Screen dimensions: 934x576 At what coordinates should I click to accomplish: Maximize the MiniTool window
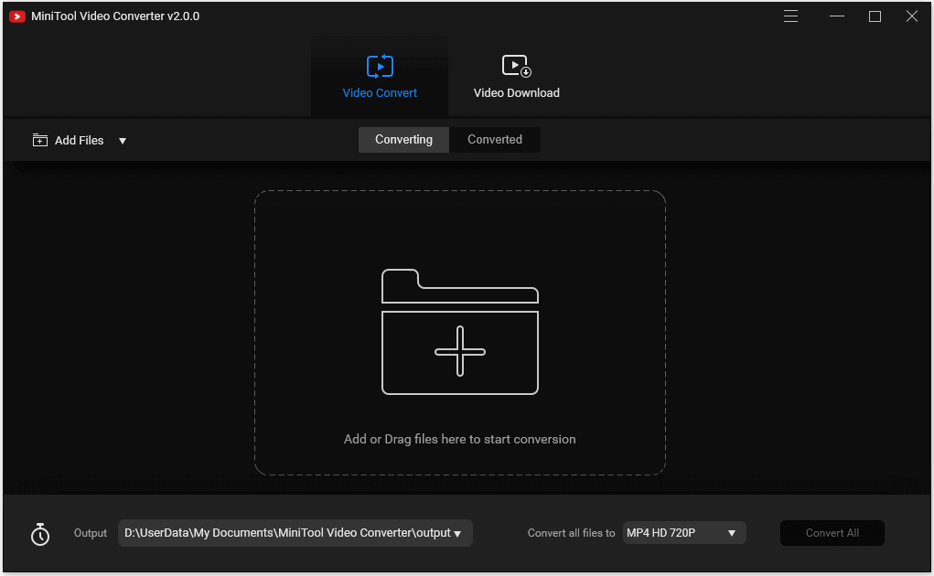(x=875, y=16)
